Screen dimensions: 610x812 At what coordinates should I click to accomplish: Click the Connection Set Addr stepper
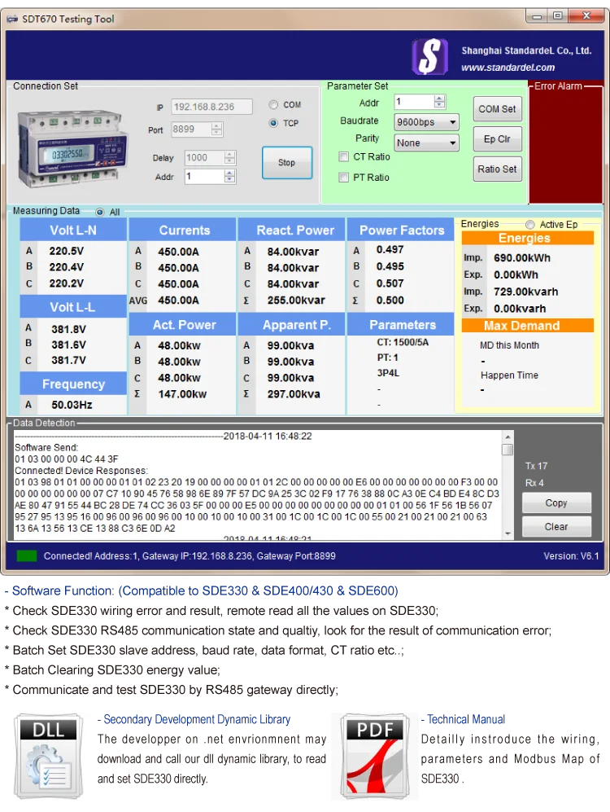coord(230,177)
